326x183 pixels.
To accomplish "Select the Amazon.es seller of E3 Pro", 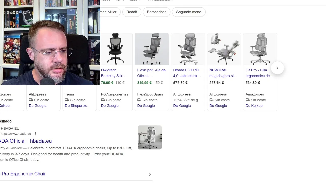I will click(x=255, y=94).
